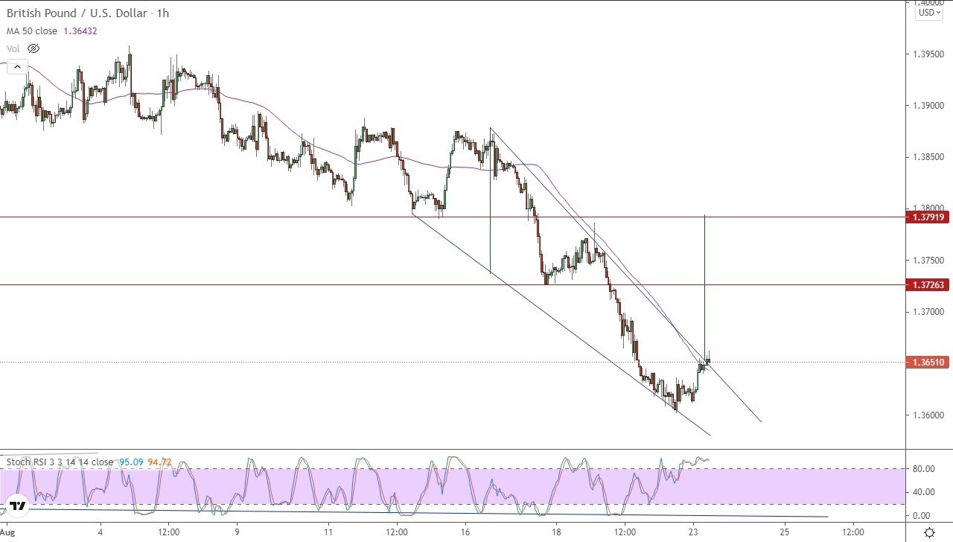Click the 40.00 Stoch RSI axis label
The height and width of the screenshot is (542, 953).
(923, 492)
